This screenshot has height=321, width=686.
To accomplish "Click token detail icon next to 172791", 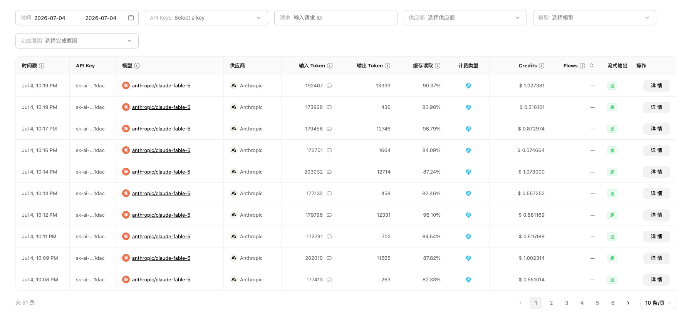I will coord(329,237).
